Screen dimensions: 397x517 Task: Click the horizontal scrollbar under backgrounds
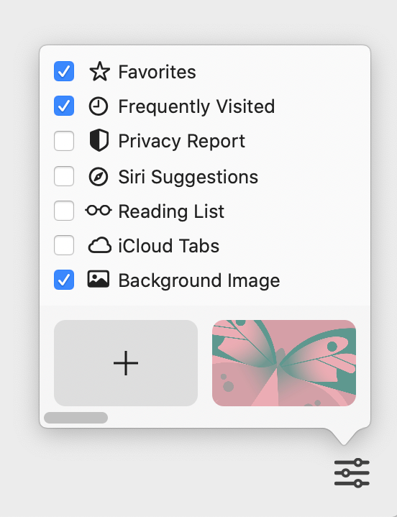tap(76, 418)
